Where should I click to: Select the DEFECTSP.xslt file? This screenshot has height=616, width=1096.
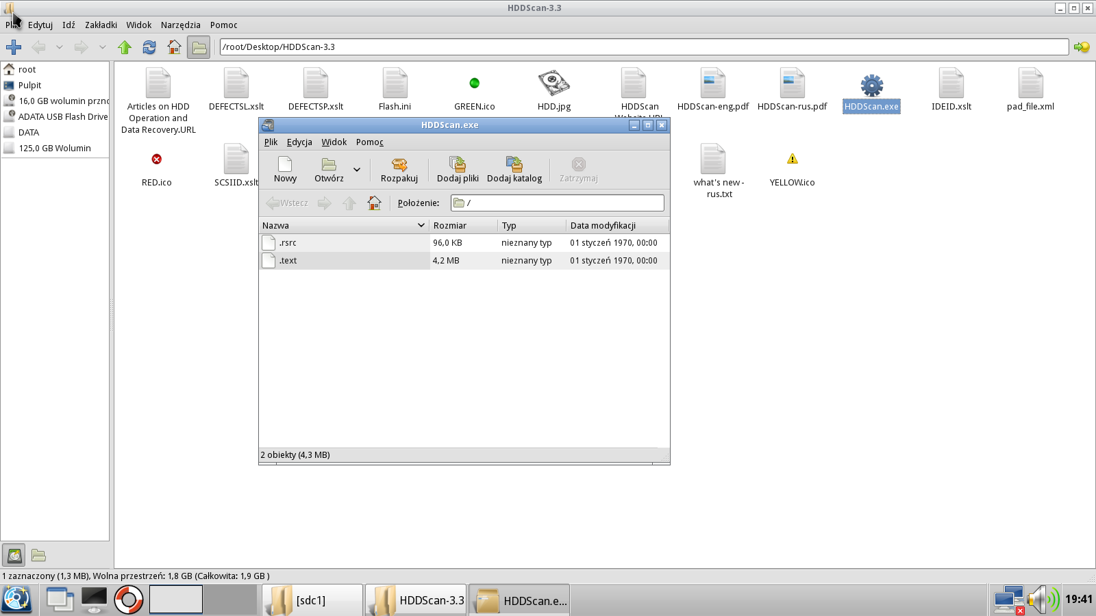316,90
